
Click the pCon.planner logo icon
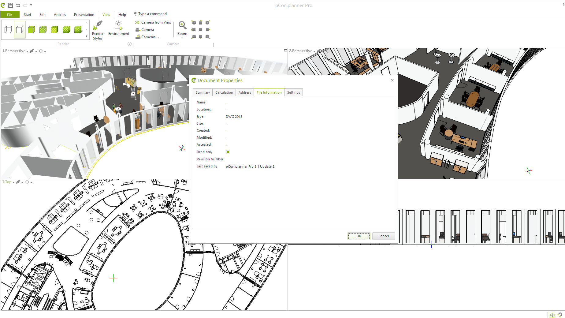click(x=3, y=5)
